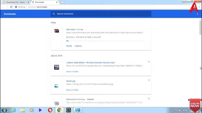Open File Explorer from the taskbar
202x113 pixels.
[x=23, y=110]
